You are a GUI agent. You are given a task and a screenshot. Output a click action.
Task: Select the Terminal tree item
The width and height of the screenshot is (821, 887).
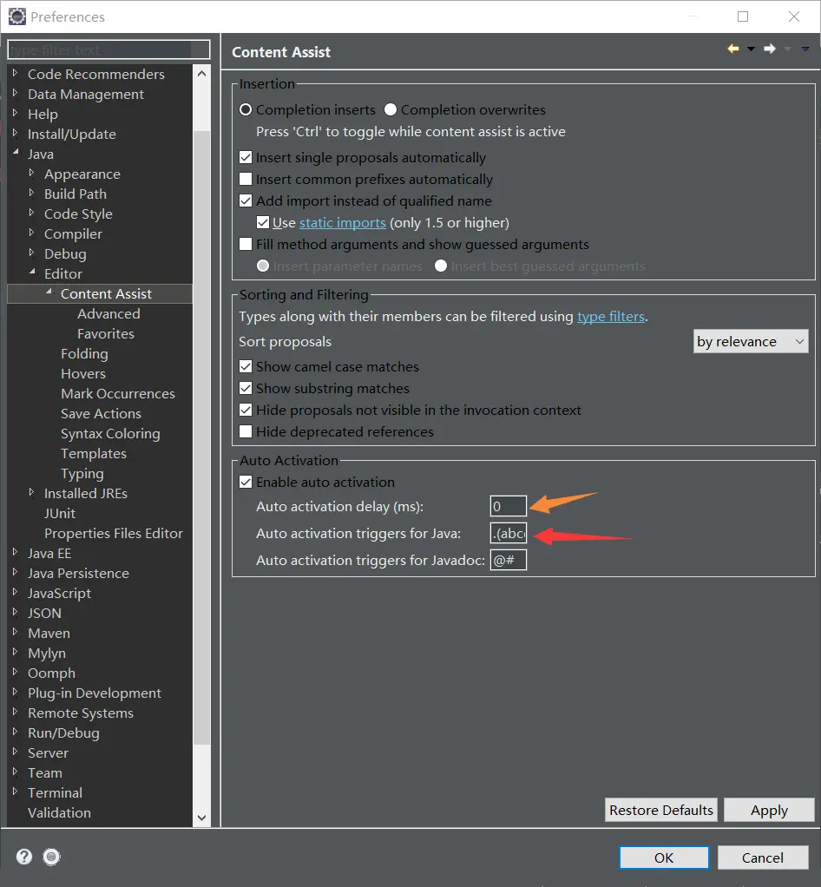coord(55,793)
